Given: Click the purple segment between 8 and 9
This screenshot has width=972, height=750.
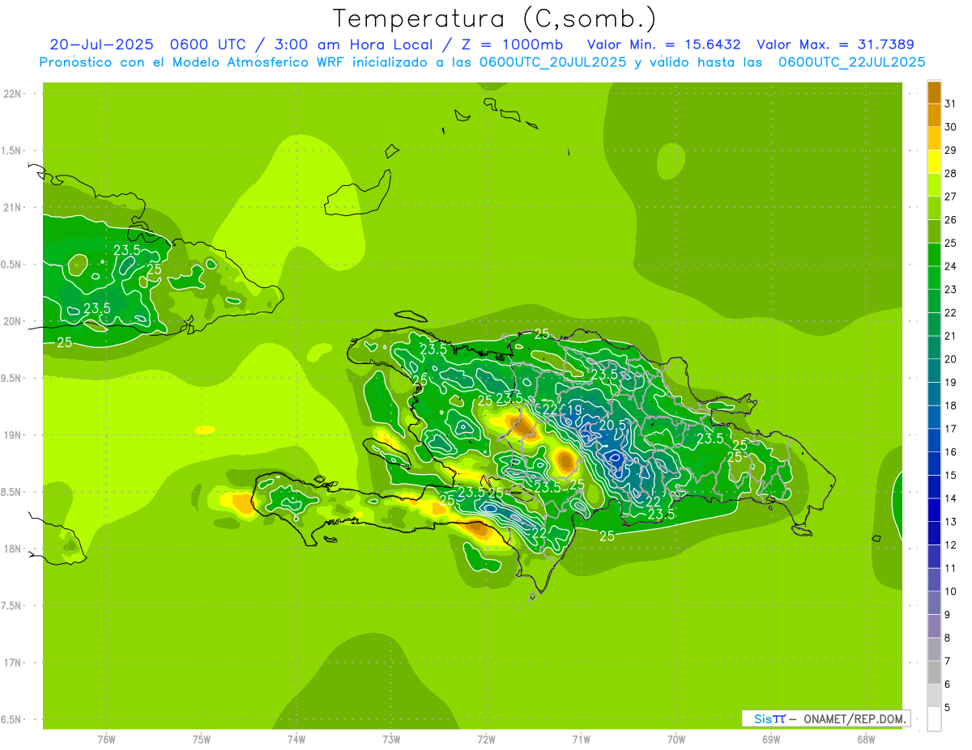Looking at the screenshot, I should coord(934,626).
